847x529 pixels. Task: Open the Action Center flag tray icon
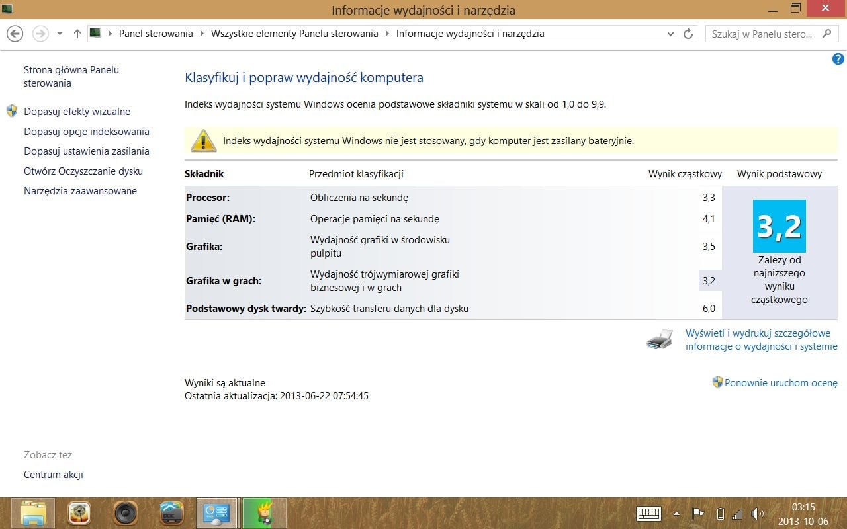pos(697,514)
